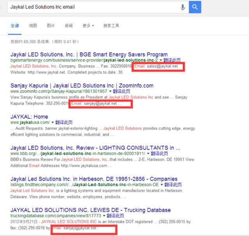Image resolution: width=249 pixels, height=236 pixels.
Task: Select the 全部 results tab
Action: (x=15, y=26)
